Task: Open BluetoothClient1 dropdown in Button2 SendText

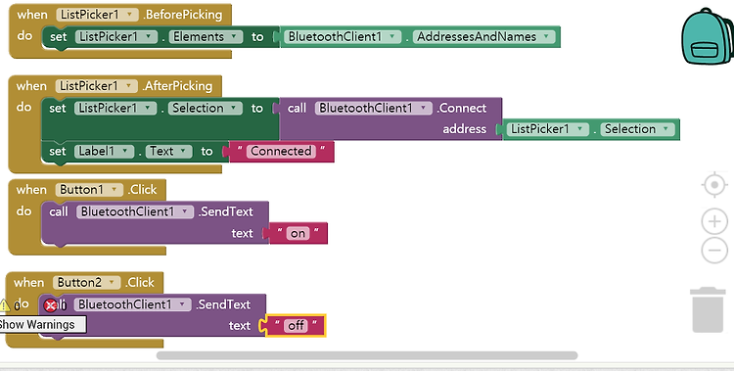Action: click(132, 304)
